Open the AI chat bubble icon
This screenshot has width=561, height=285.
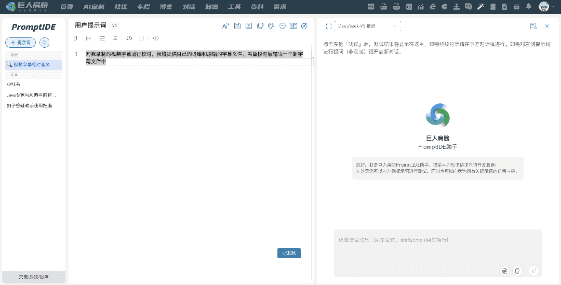469,6
